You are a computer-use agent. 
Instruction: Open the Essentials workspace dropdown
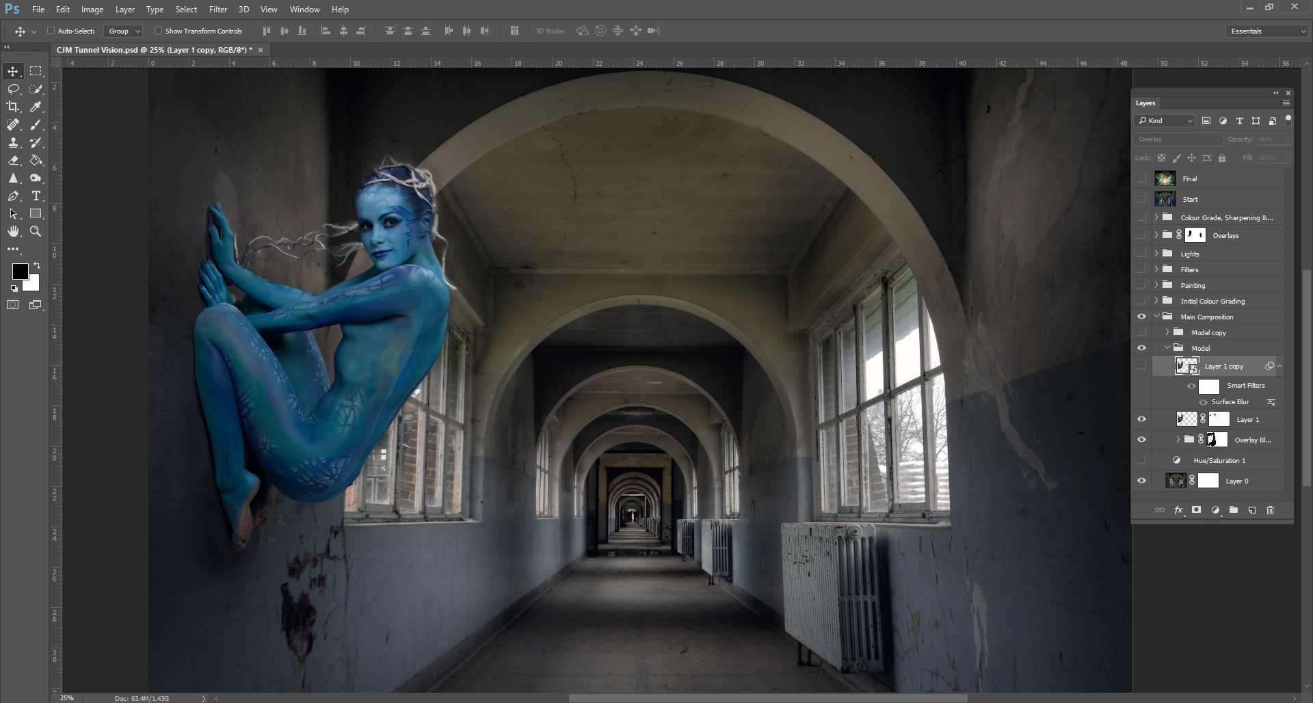(x=1267, y=31)
